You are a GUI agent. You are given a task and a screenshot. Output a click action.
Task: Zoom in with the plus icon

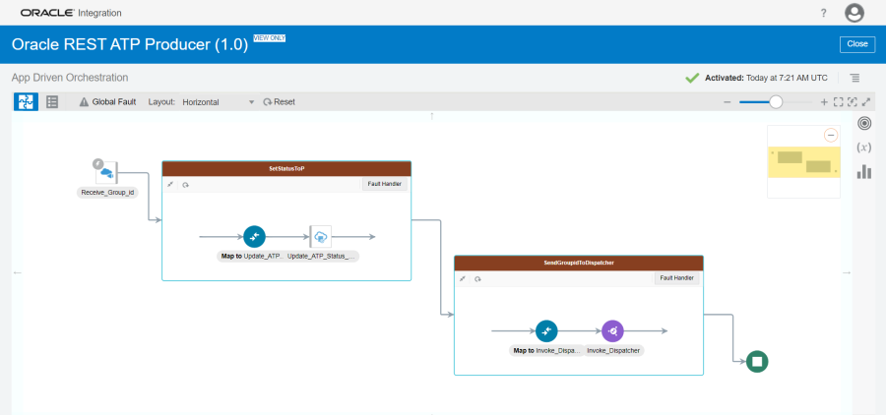(824, 102)
